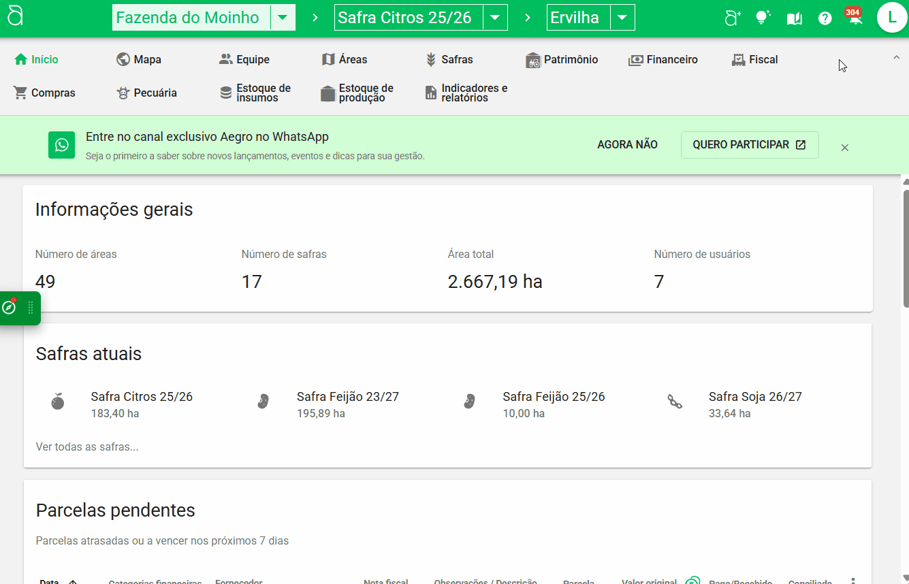Close the WhatsApp banner with X

coord(845,148)
